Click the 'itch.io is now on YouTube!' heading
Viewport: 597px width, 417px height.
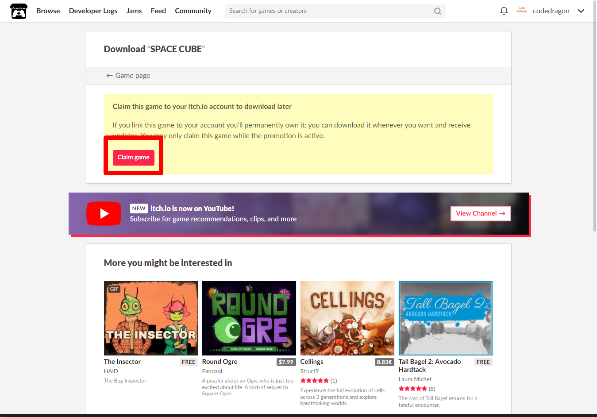192,208
